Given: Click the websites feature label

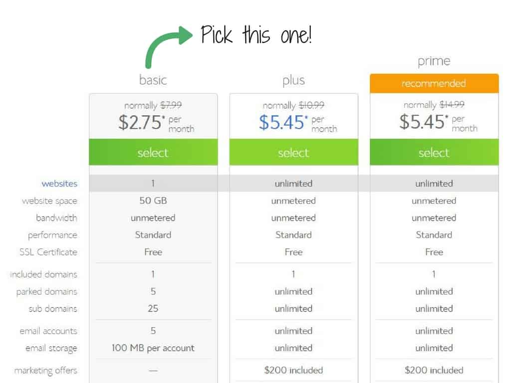Looking at the screenshot, I should 59,184.
